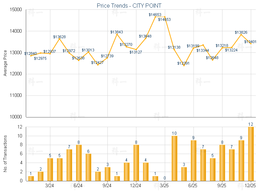The image size is (258, 191).
Task: Click the bar with 6 transactions
Action: point(88,167)
